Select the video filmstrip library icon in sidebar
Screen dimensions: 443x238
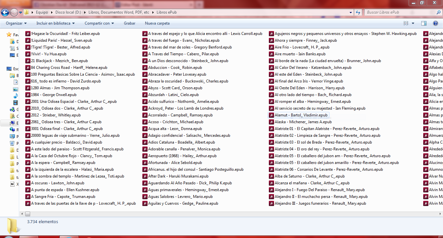click(x=15, y=103)
